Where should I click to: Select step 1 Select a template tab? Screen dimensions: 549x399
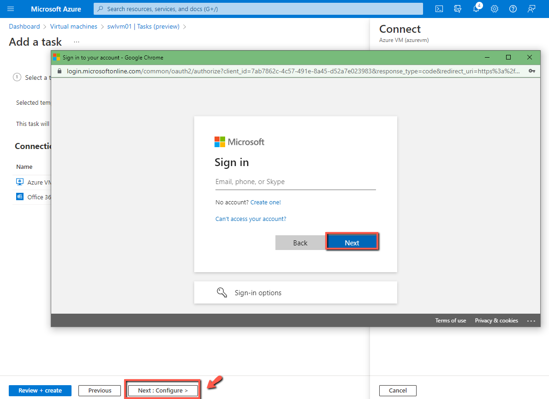pos(32,77)
